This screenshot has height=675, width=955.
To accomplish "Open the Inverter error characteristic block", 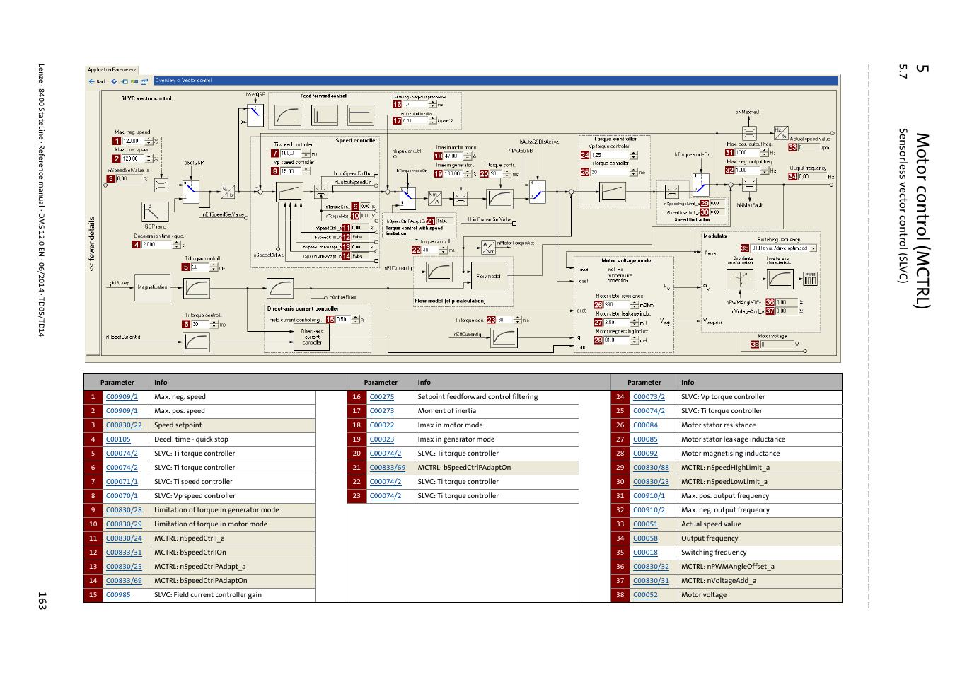I will coord(780,279).
